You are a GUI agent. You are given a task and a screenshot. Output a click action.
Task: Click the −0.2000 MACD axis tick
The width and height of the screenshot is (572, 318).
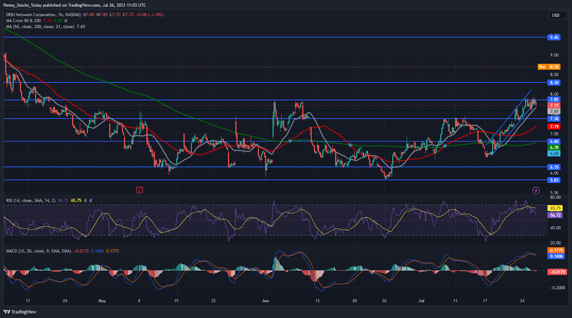[x=557, y=288]
